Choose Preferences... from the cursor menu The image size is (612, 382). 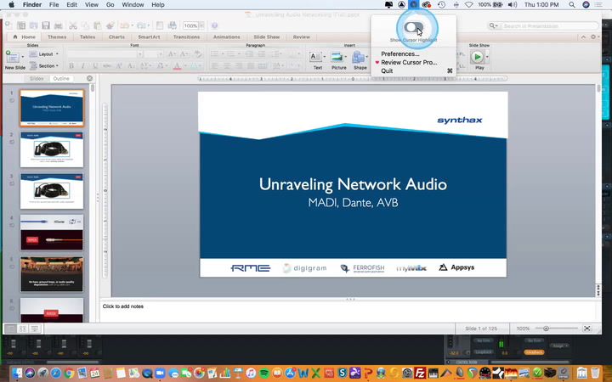click(399, 53)
